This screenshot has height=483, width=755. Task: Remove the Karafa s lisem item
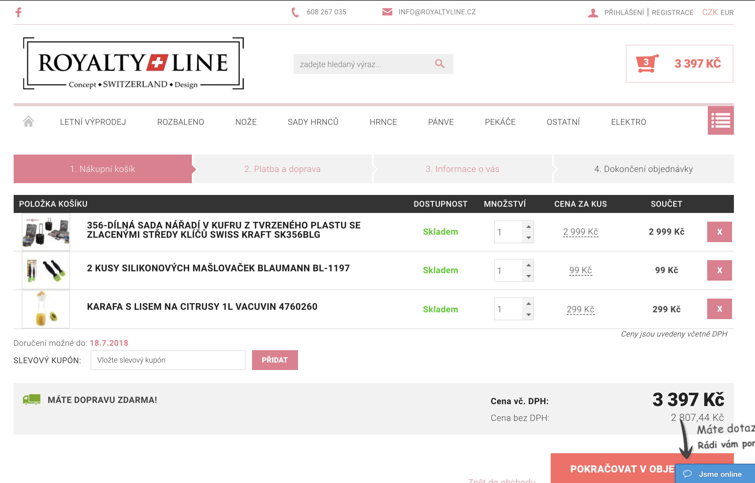tap(719, 309)
